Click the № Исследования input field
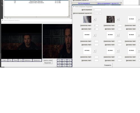This screenshot has height=113, width=140. coord(98,10)
